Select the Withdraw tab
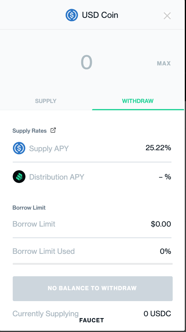 point(138,101)
